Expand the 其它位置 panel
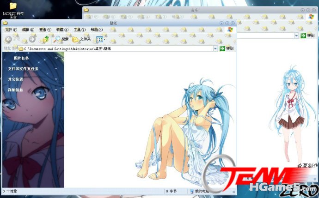 pos(56,79)
